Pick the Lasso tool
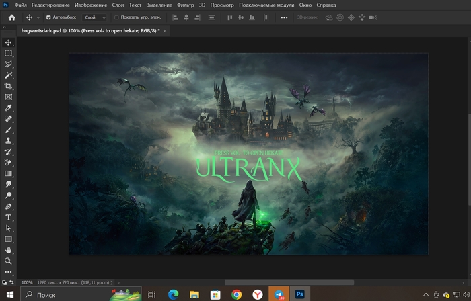This screenshot has width=471, height=301. [x=9, y=64]
